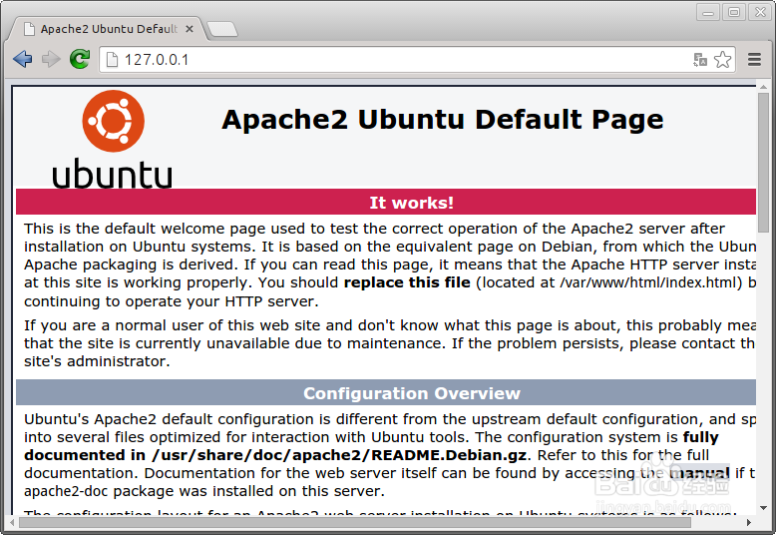
Task: Click 'continuing to operate your HTTP server.' line
Action: (172, 301)
